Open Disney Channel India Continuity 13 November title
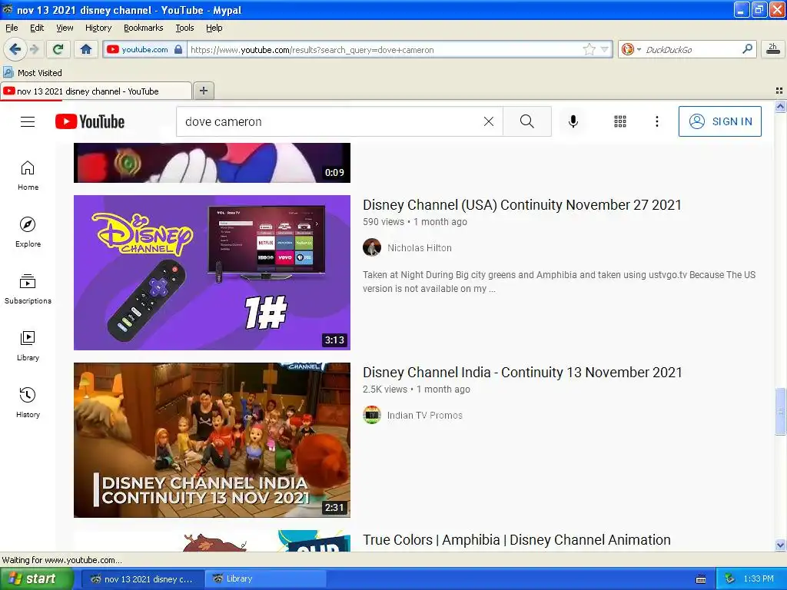787x590 pixels. [523, 373]
